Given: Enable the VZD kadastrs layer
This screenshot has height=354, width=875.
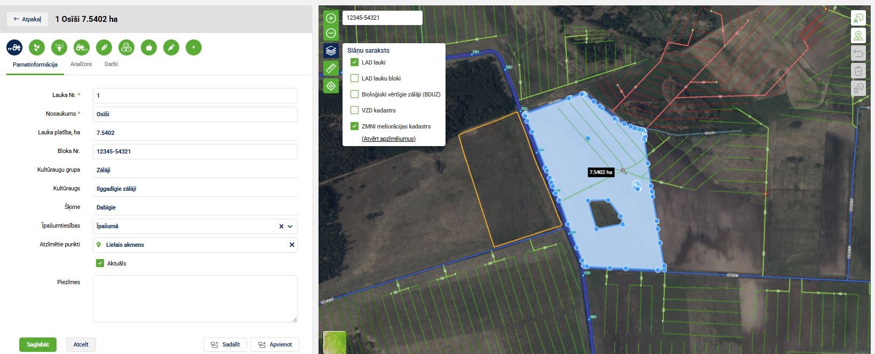Looking at the screenshot, I should 354,110.
